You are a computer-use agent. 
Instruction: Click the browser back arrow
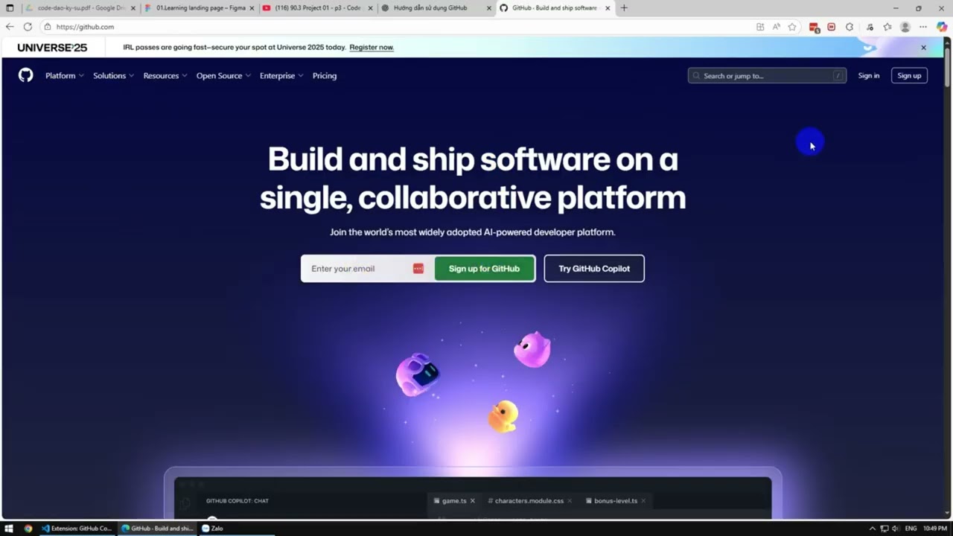[x=10, y=27]
